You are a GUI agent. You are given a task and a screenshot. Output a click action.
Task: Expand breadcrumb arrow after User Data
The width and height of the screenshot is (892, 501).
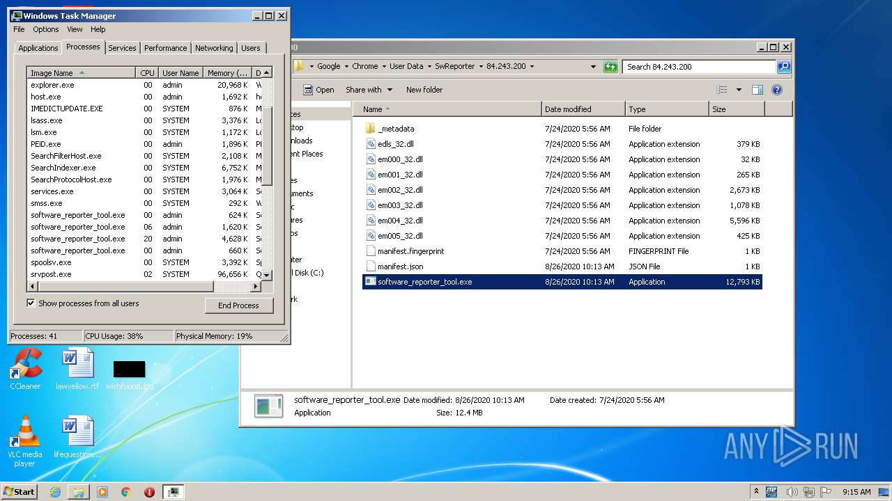click(x=429, y=67)
